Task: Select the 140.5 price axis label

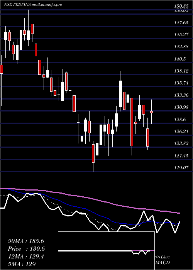Action: (180, 59)
